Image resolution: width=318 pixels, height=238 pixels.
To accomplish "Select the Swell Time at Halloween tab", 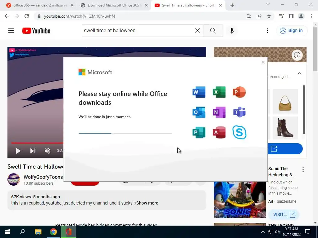I will click(x=188, y=5).
